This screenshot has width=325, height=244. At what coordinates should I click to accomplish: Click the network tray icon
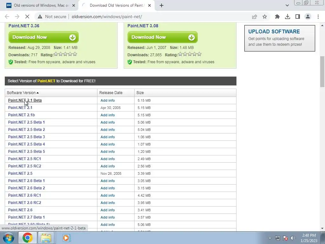click(277, 238)
